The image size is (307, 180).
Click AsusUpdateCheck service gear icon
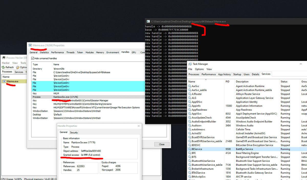click(x=190, y=118)
